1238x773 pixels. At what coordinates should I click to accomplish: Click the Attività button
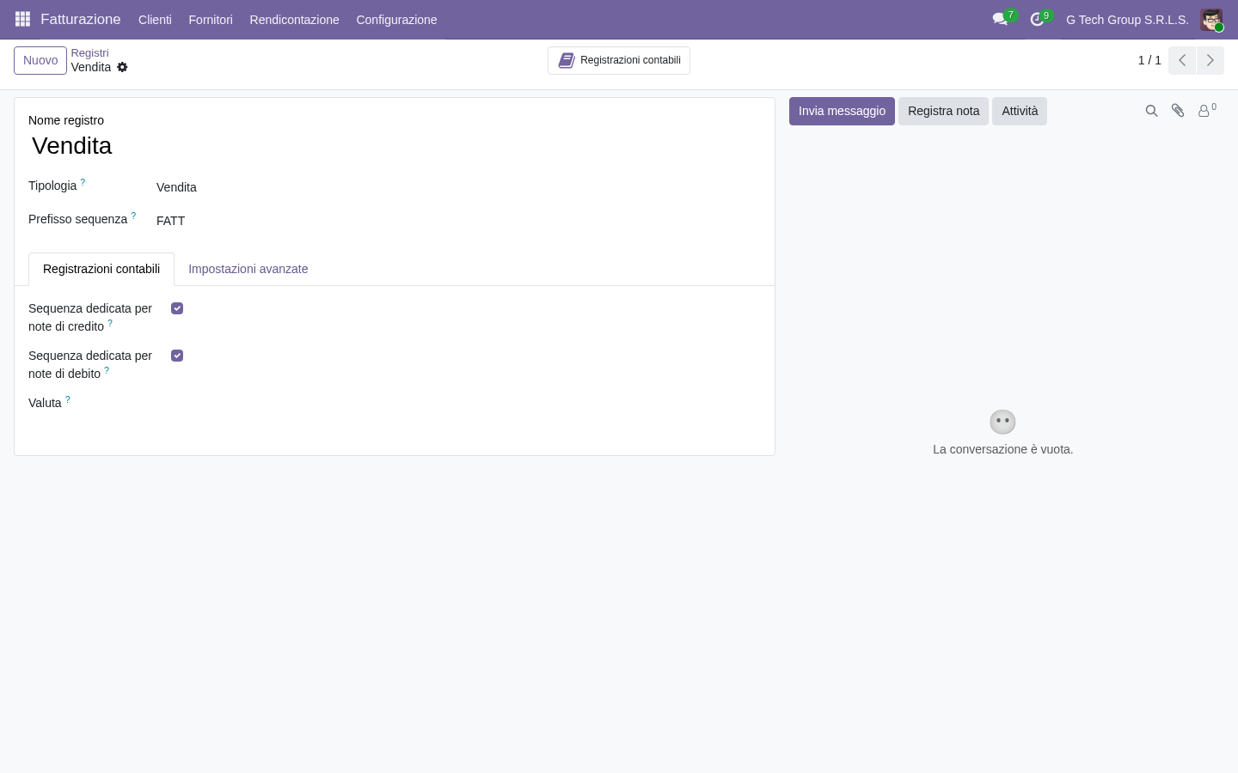1020,111
